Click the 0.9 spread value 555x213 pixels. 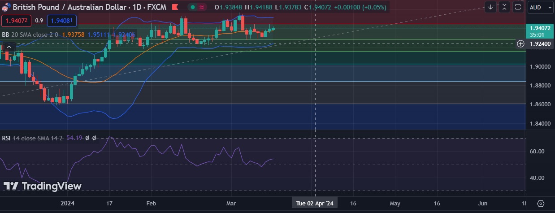(x=39, y=21)
